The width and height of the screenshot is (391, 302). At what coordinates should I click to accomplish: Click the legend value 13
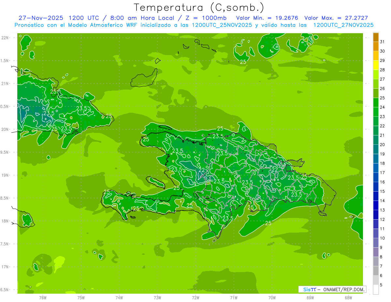click(383, 210)
